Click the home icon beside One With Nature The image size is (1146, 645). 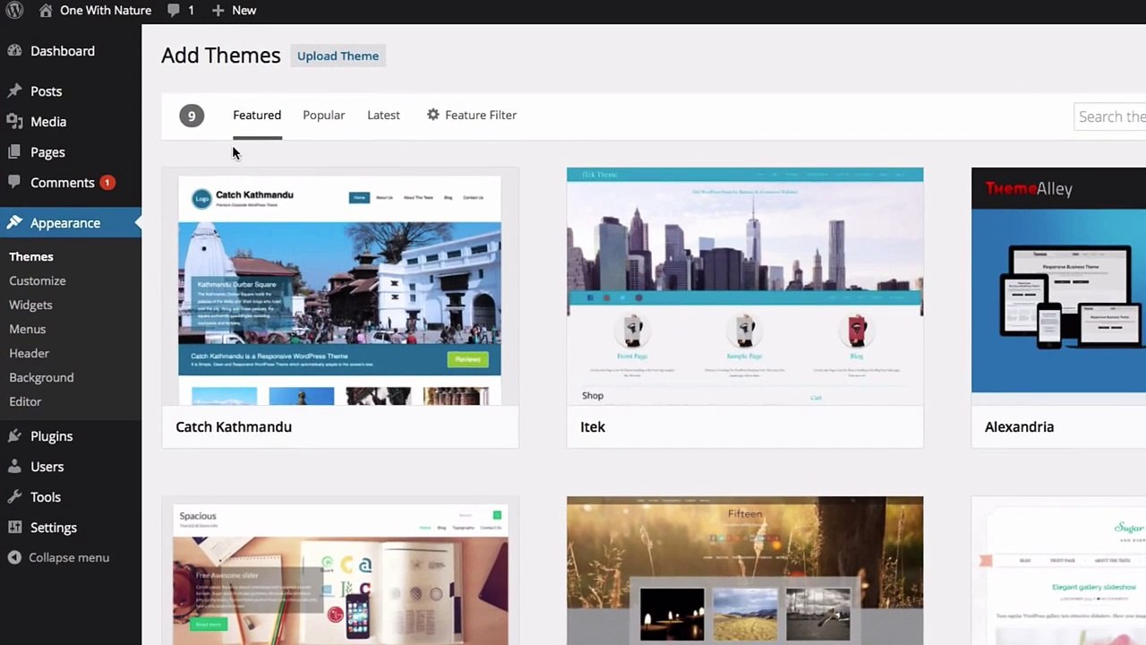click(x=46, y=11)
